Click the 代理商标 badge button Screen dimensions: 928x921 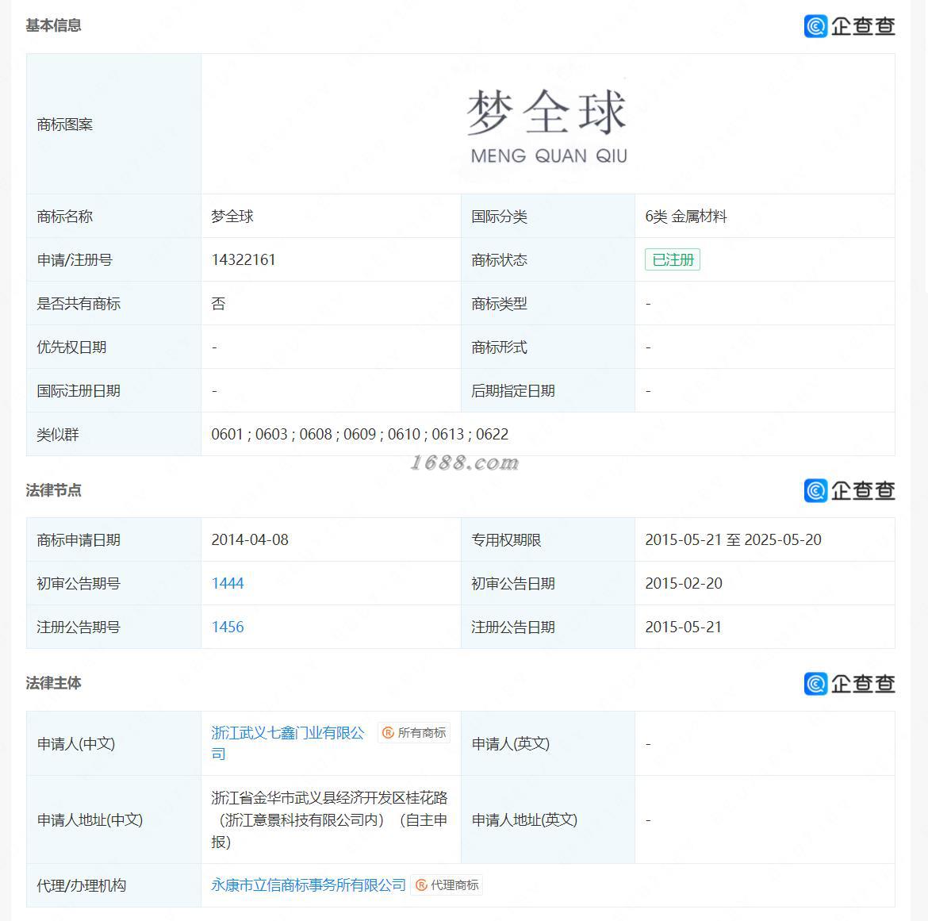click(447, 885)
